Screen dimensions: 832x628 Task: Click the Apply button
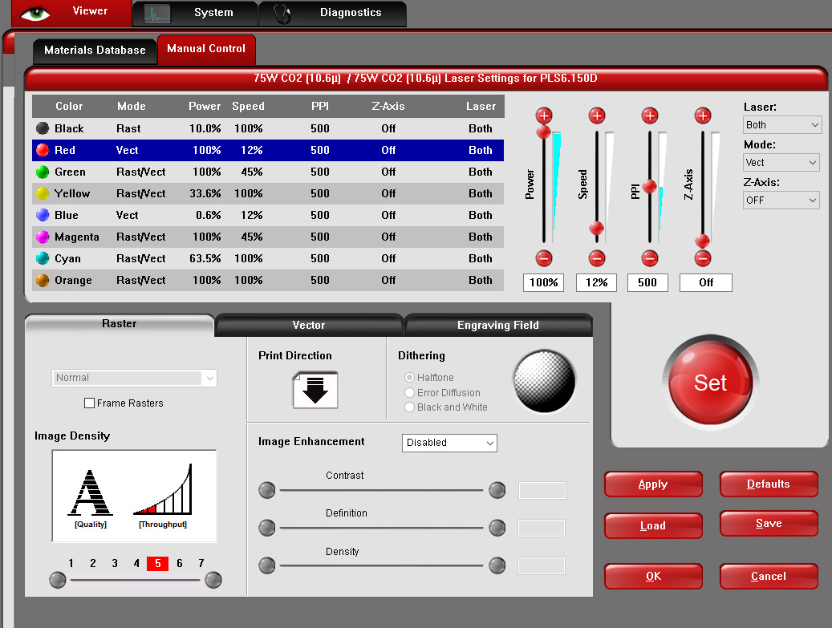(653, 484)
